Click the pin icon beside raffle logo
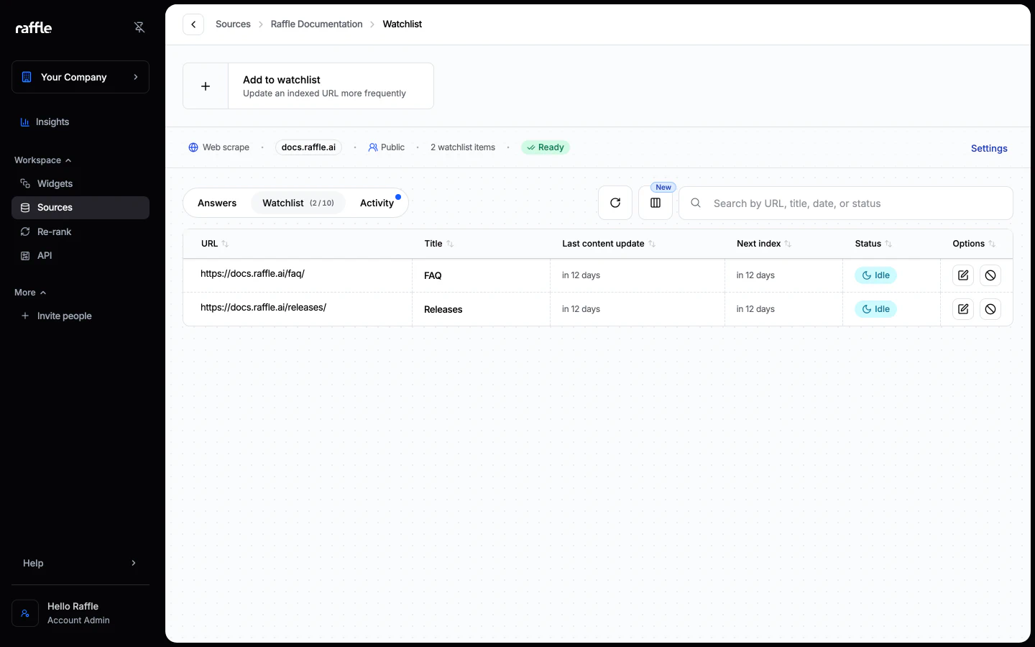Screen dimensions: 1035x647 [x=139, y=27]
